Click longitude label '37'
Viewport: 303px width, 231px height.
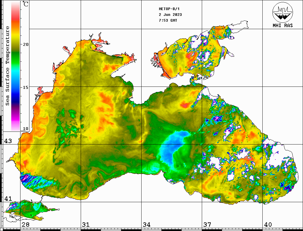(x=207, y=224)
